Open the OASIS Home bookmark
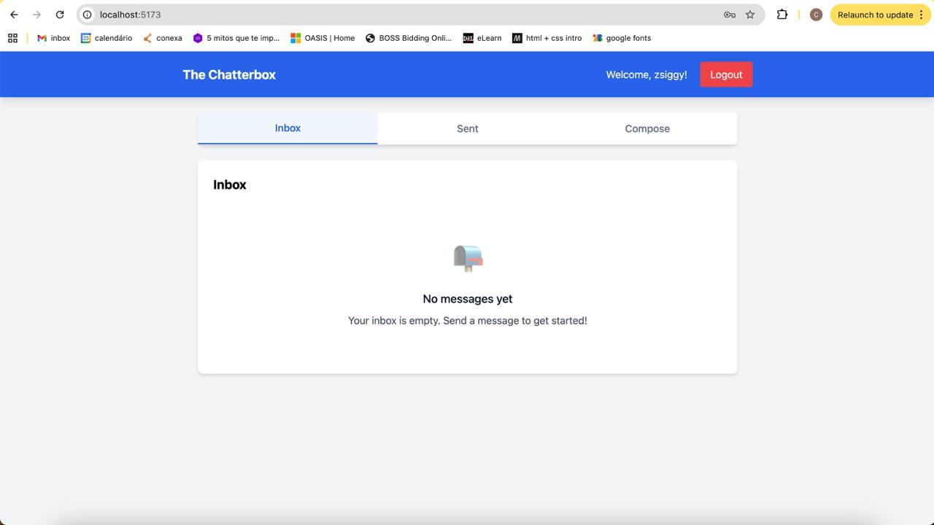 (x=323, y=38)
